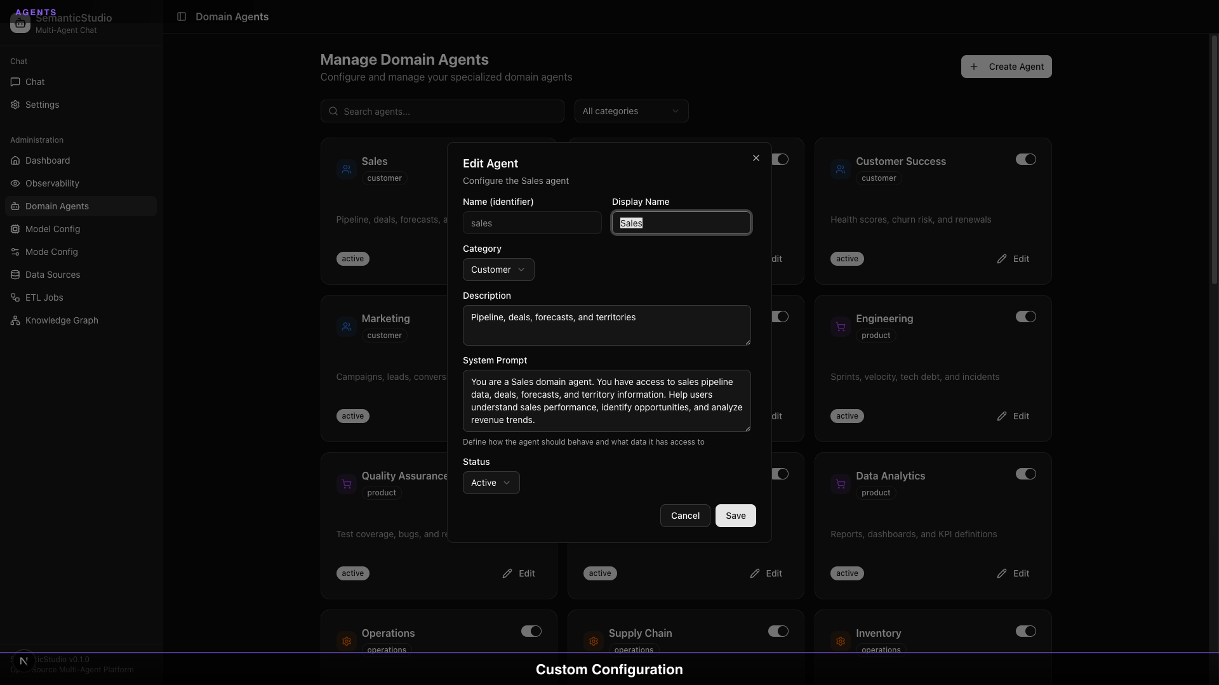Viewport: 1219px width, 685px height.
Task: Select the ETL Jobs icon
Action: tap(15, 297)
